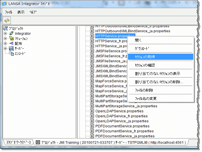Click the Integrator node icon
Screen dimensions: 202x152
click(x=11, y=33)
